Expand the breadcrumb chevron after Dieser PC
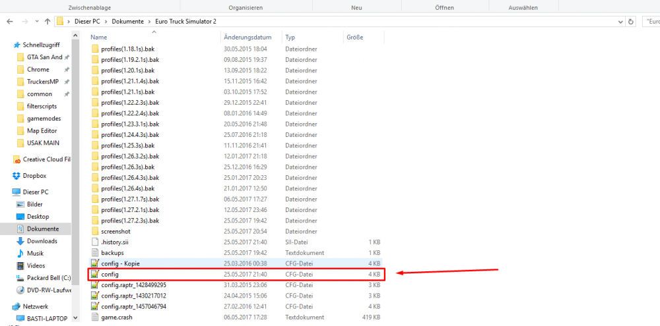660x326 pixels. (x=106, y=21)
